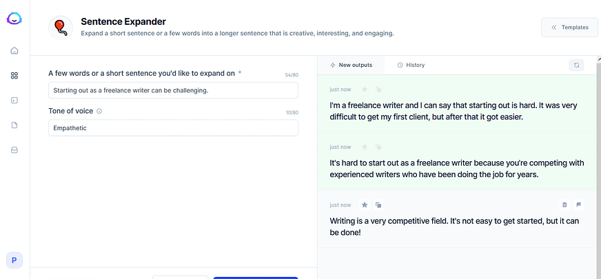This screenshot has width=601, height=279.
Task: Click the terminal-style icon in sidebar
Action: [x=14, y=101]
